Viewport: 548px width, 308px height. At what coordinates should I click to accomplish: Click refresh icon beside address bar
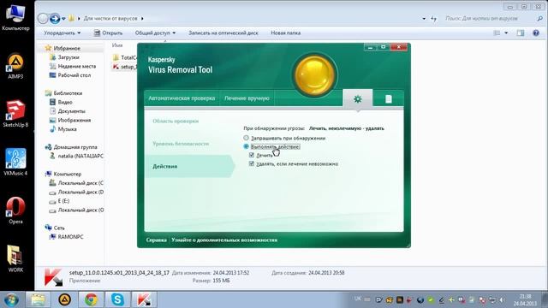434,19
